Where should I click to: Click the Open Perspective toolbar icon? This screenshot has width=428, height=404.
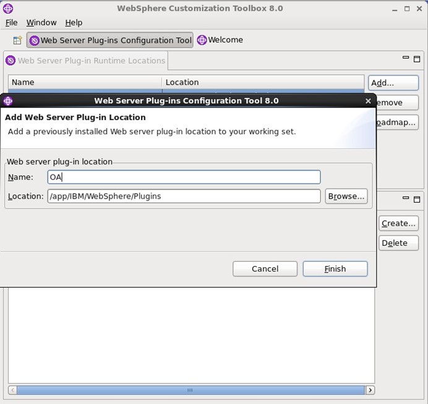[x=18, y=40]
